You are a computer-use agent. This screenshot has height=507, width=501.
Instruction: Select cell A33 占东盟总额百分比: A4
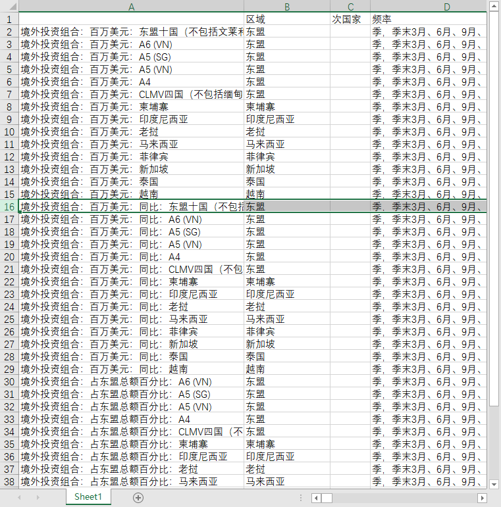coord(131,420)
